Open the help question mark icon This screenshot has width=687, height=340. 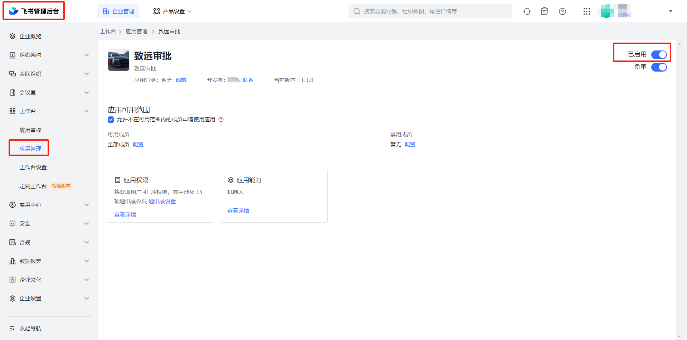[562, 11]
